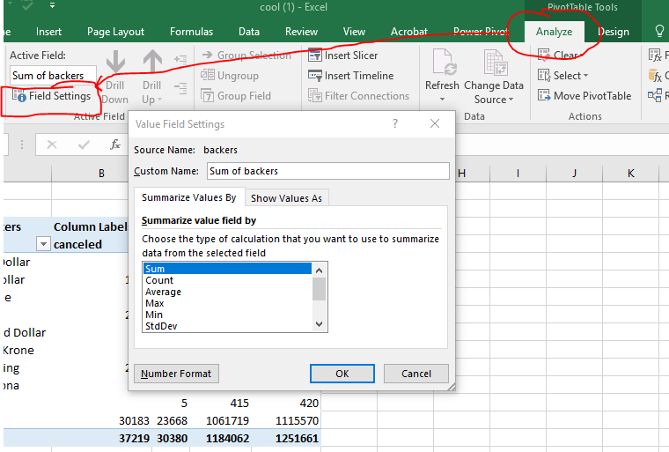Viewport: 669px width, 452px height.
Task: Switch to the Show Values As tab
Action: [x=286, y=198]
